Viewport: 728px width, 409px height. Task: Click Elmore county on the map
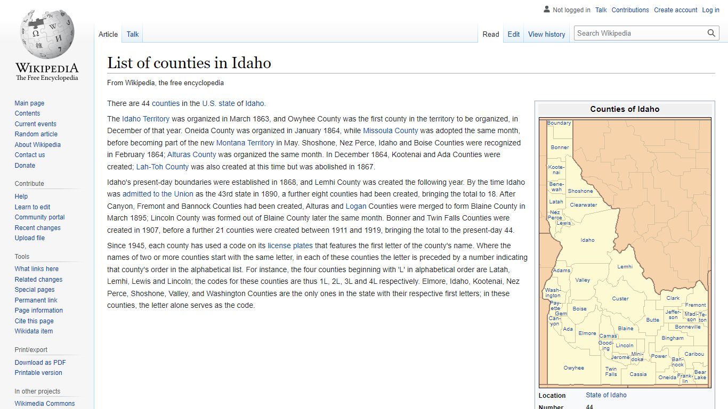point(587,333)
